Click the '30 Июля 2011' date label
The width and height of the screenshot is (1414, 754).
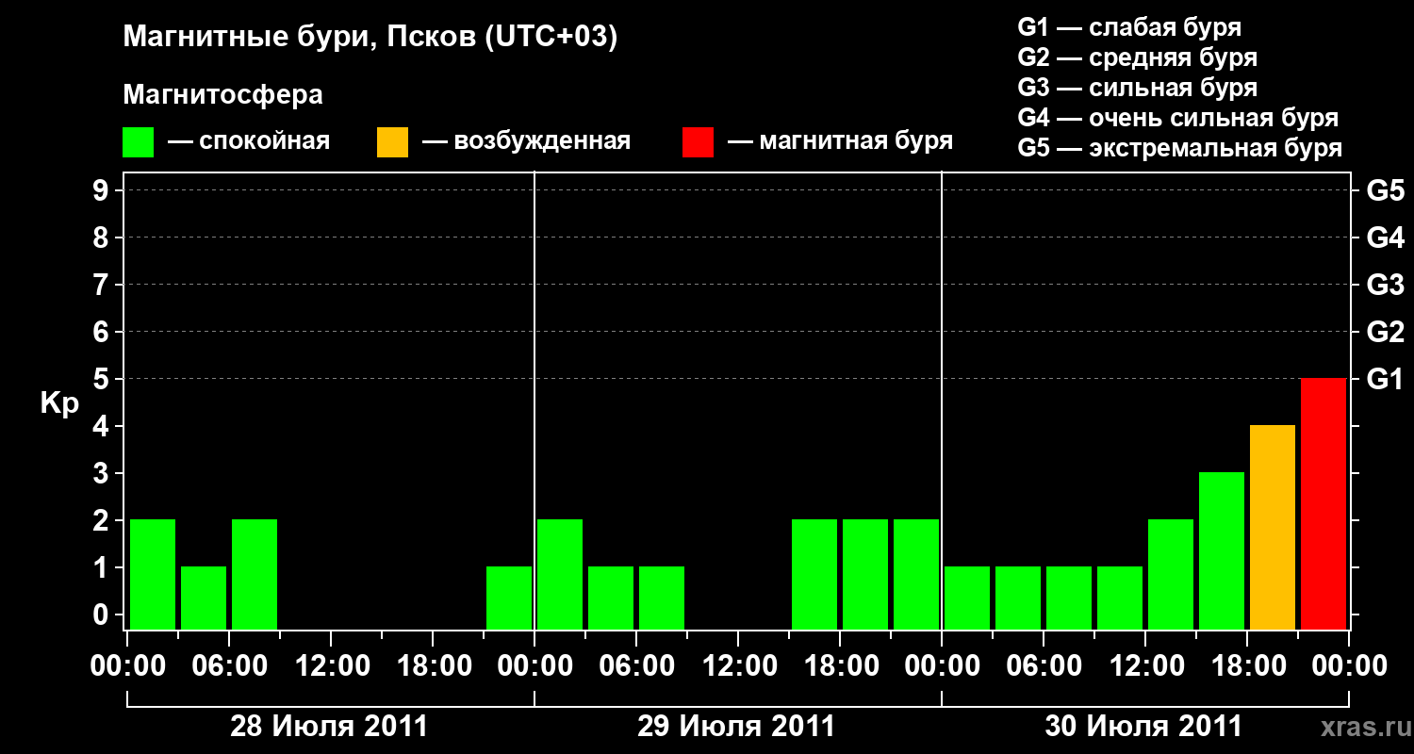1143,727
